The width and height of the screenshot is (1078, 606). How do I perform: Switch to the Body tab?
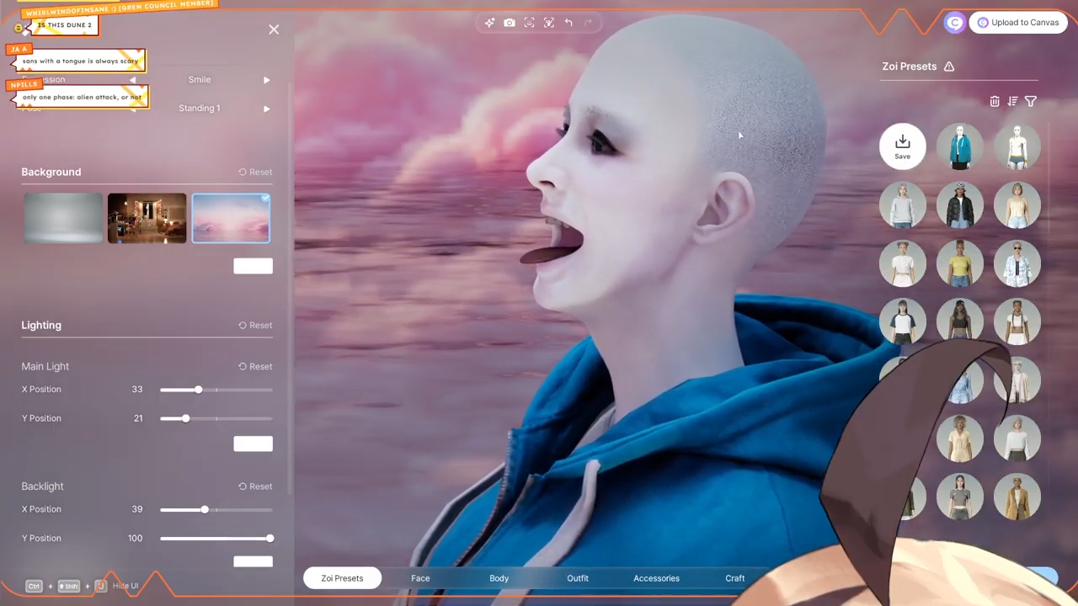[499, 578]
